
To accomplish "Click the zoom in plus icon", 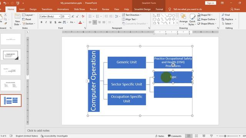I will 239,136.
